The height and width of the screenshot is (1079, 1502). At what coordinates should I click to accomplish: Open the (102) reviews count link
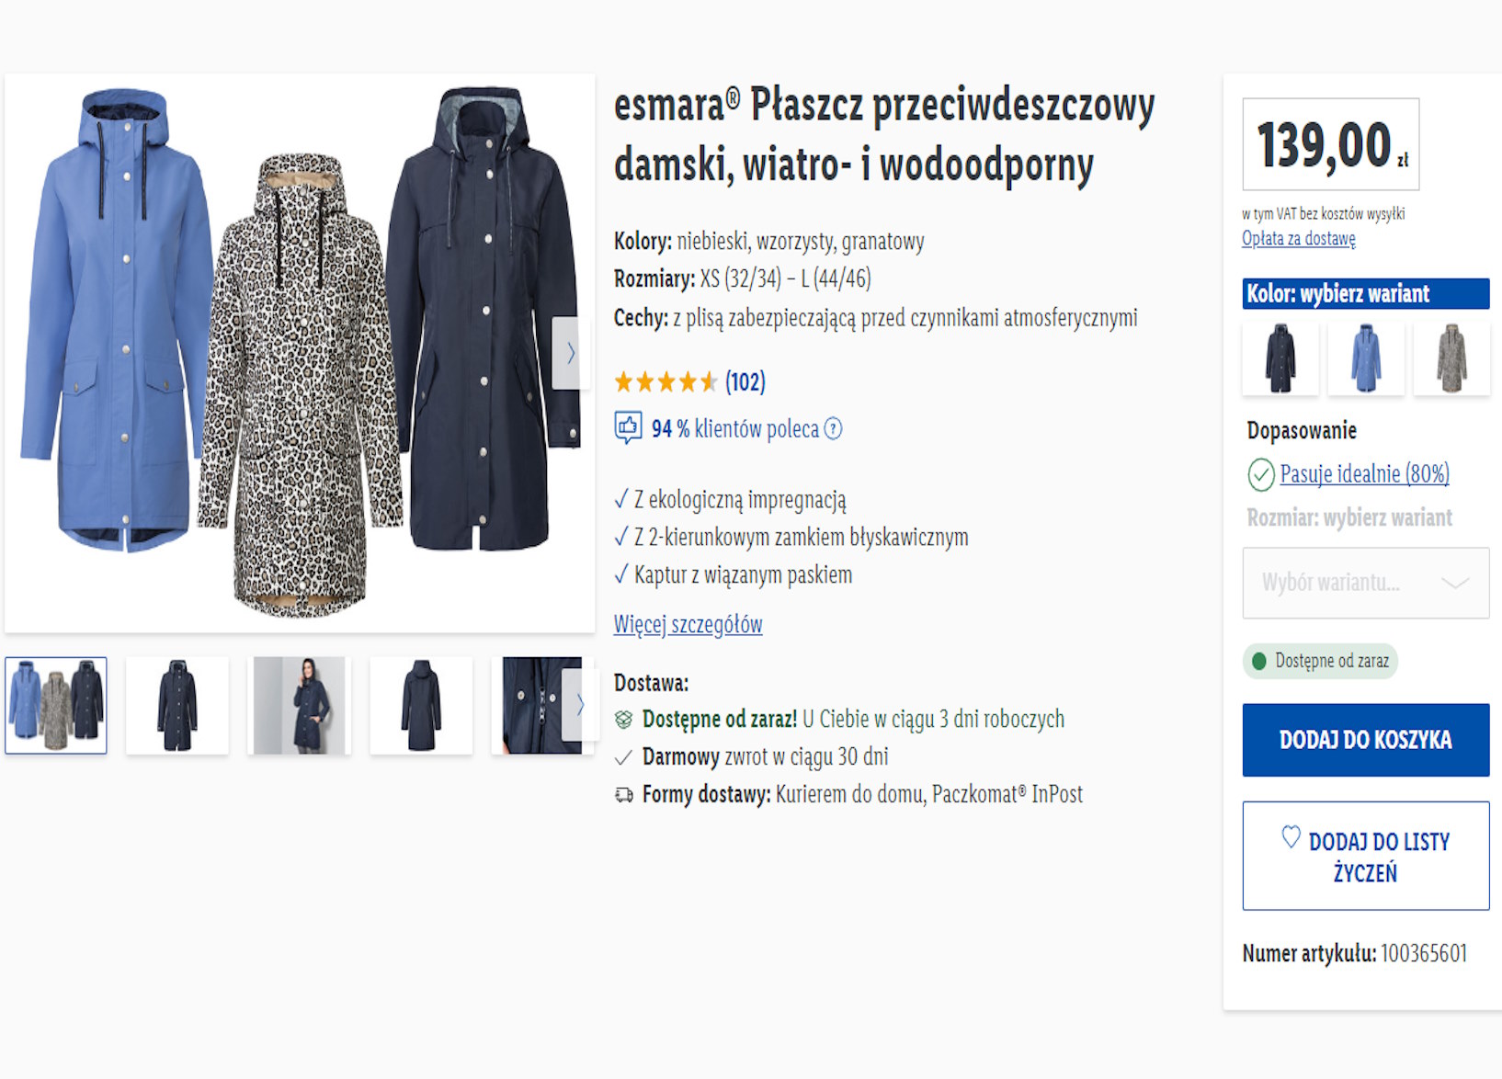[x=745, y=381]
